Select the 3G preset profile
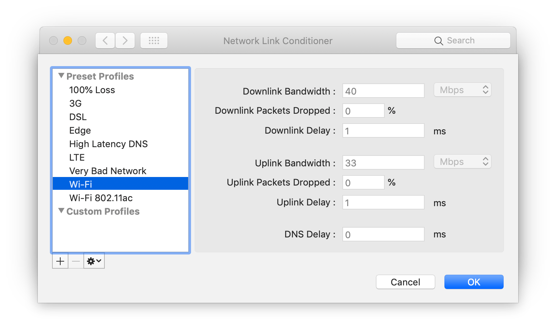The width and height of the screenshot is (556, 322). click(76, 103)
